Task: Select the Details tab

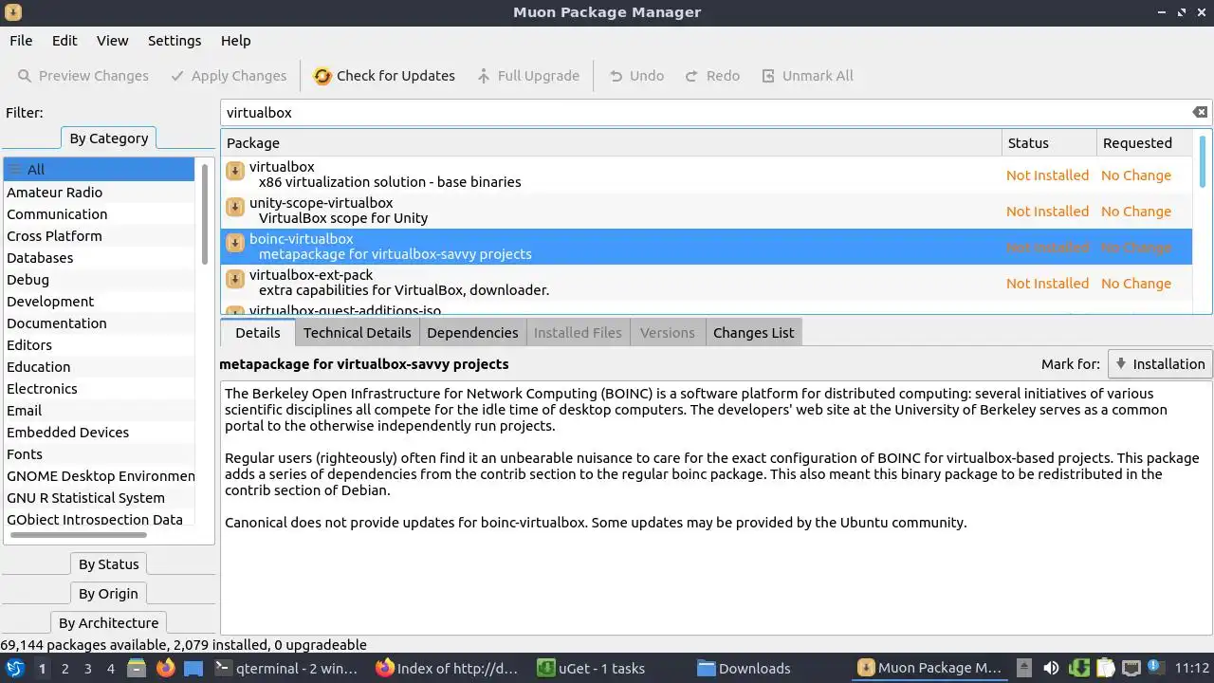Action: click(258, 333)
